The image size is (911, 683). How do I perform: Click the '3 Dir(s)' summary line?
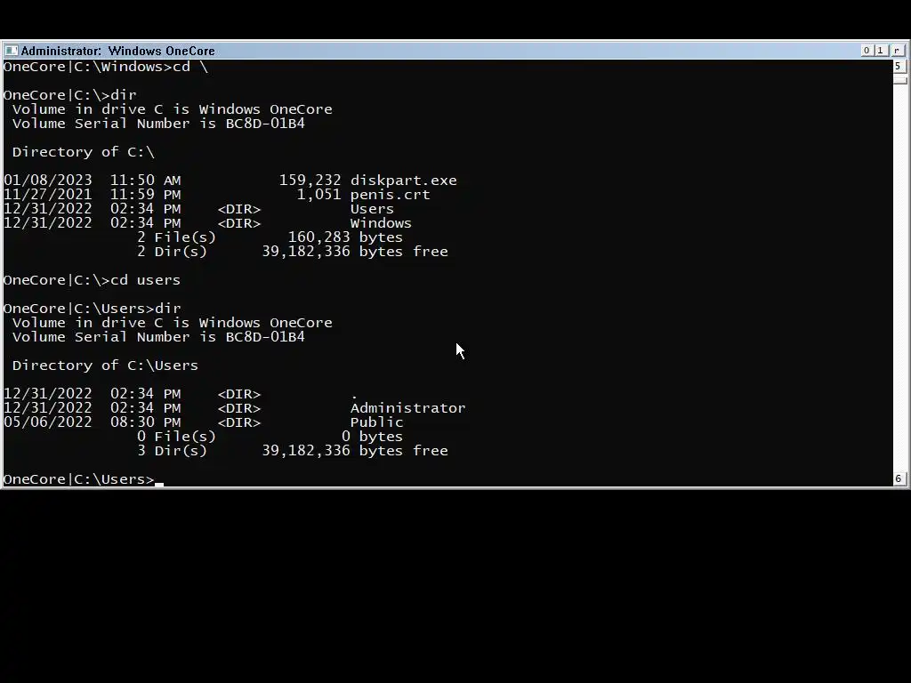click(x=172, y=451)
